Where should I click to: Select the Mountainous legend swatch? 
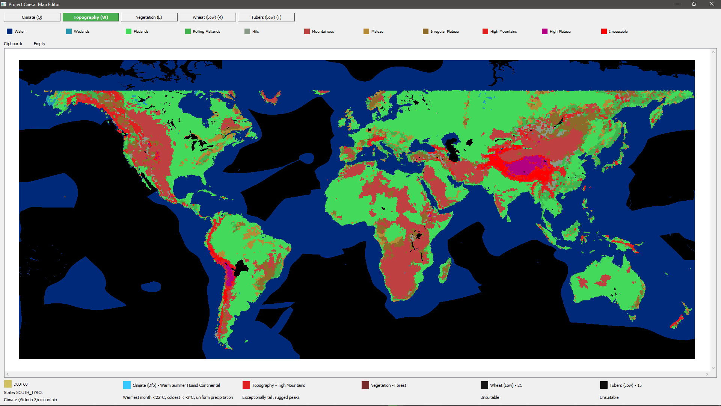coord(307,32)
